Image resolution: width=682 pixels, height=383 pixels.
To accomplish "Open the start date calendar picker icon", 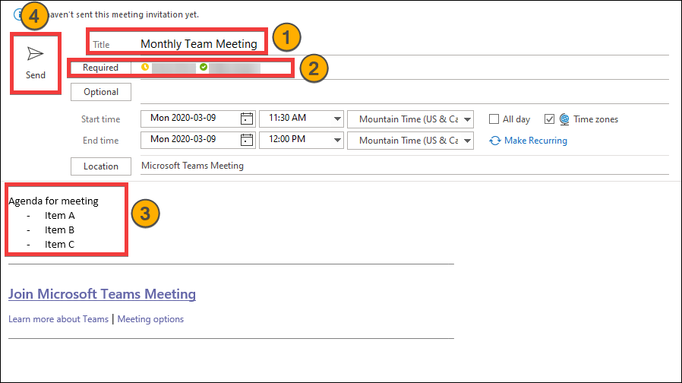I will pyautogui.click(x=247, y=119).
